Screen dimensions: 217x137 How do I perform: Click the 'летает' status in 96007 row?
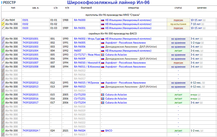click(x=178, y=51)
